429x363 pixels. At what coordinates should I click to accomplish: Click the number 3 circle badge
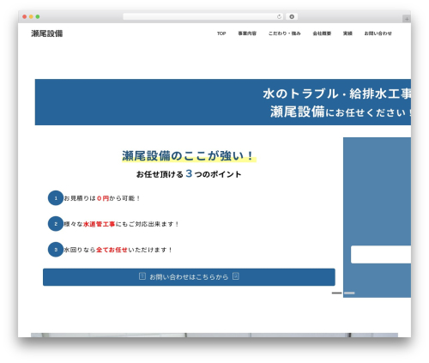tap(56, 250)
